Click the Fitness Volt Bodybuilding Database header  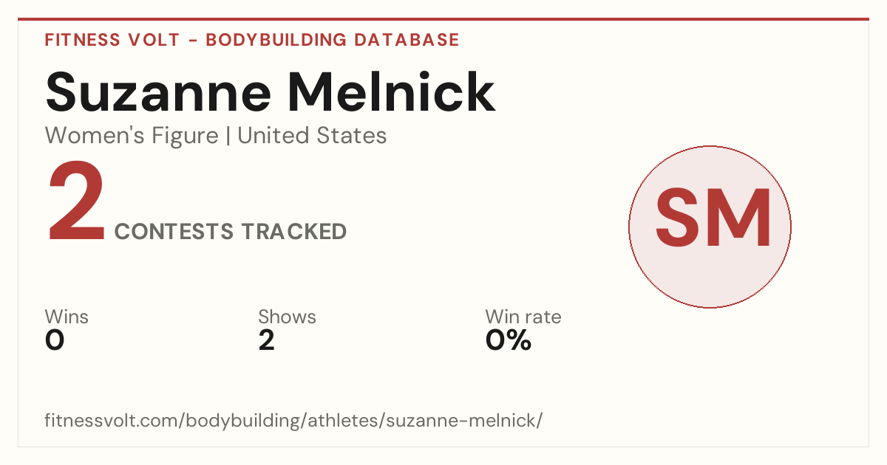click(252, 40)
